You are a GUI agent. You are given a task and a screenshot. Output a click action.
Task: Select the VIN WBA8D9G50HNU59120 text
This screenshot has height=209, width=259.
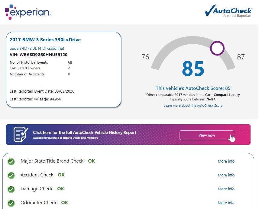coord(38,55)
